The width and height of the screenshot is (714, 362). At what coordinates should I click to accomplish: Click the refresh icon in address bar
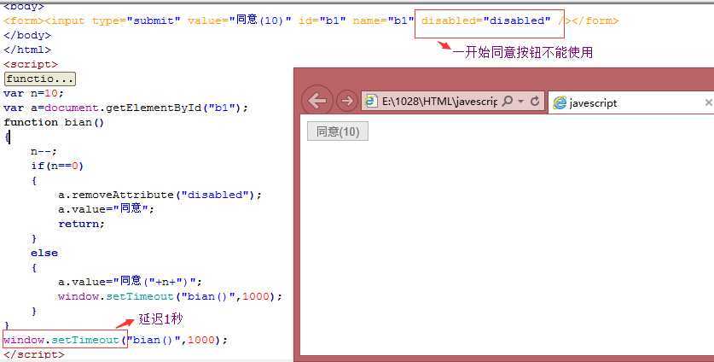[x=535, y=101]
